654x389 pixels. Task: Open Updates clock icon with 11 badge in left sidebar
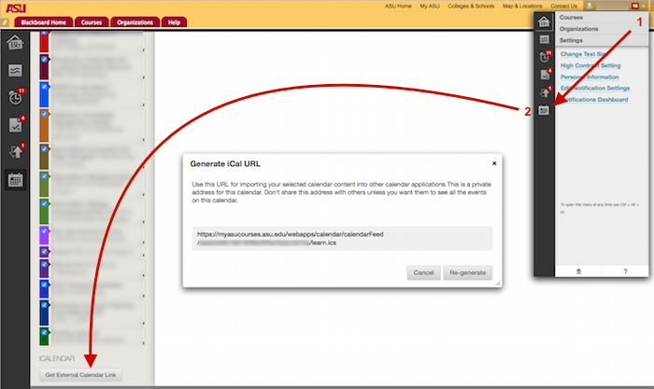[16, 97]
